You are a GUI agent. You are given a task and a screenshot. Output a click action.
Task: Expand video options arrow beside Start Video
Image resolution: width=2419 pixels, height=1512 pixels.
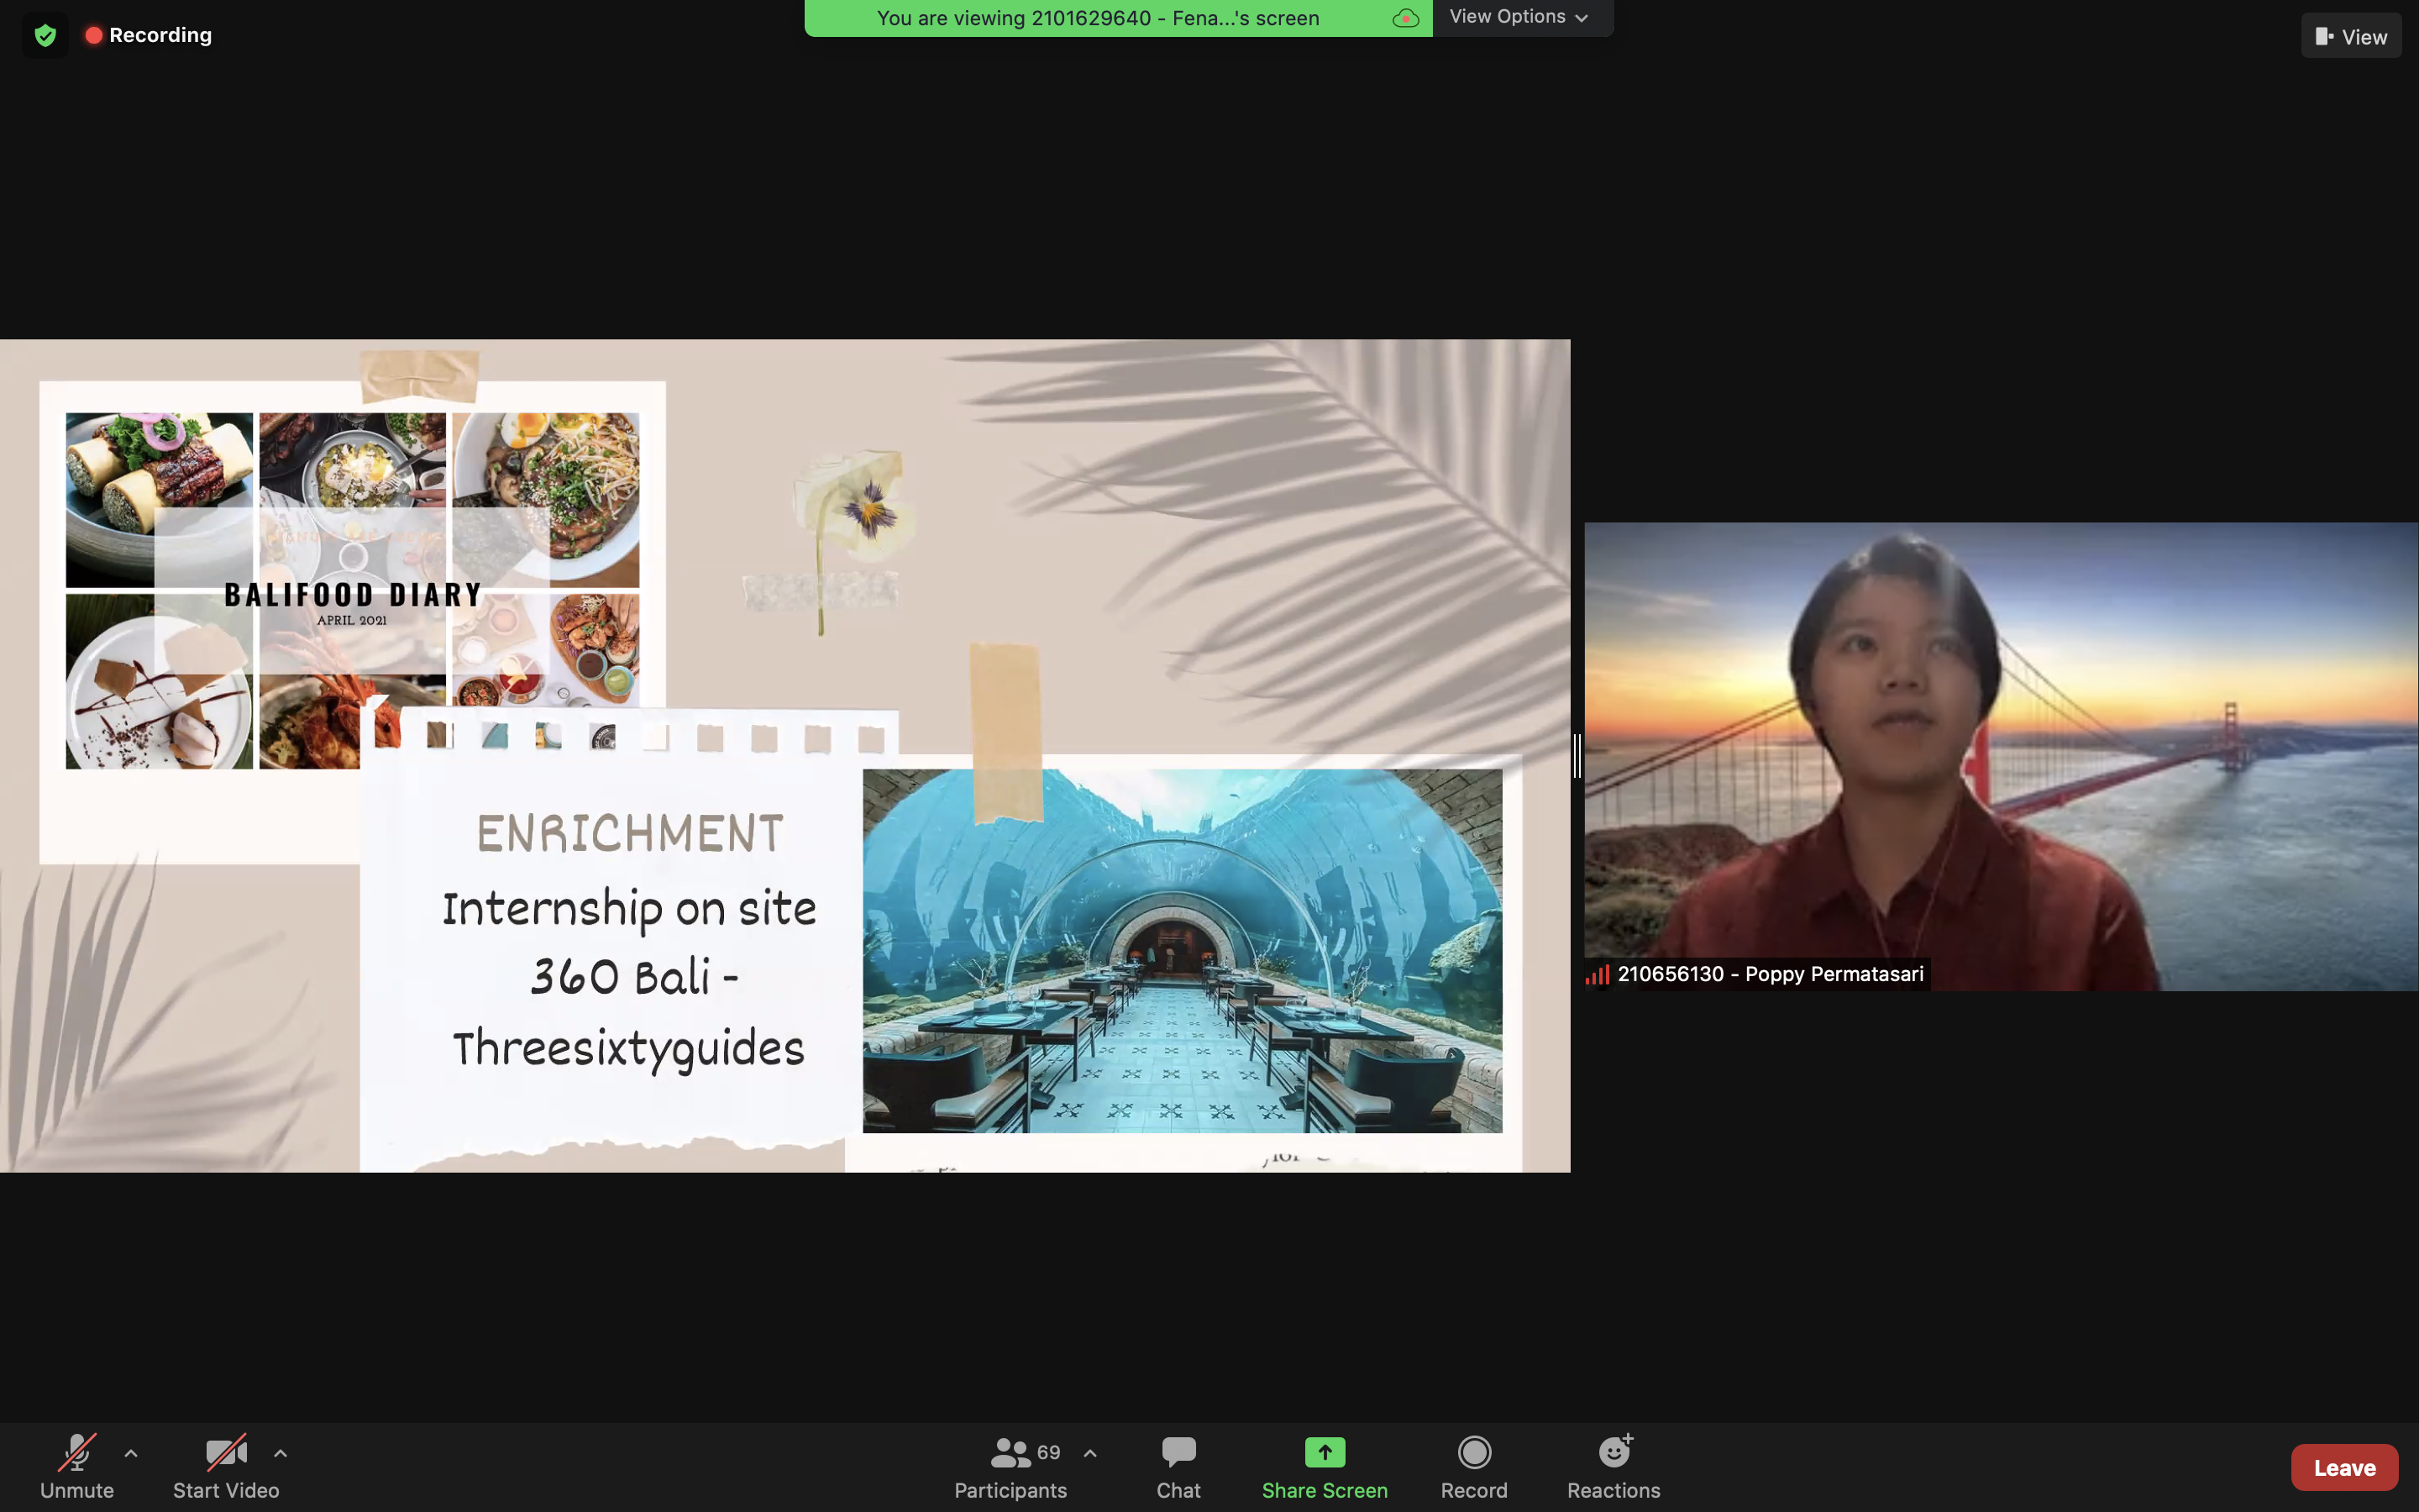coord(281,1453)
